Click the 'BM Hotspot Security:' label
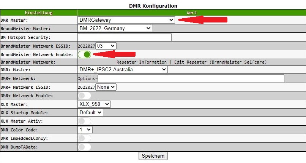 [25, 37]
